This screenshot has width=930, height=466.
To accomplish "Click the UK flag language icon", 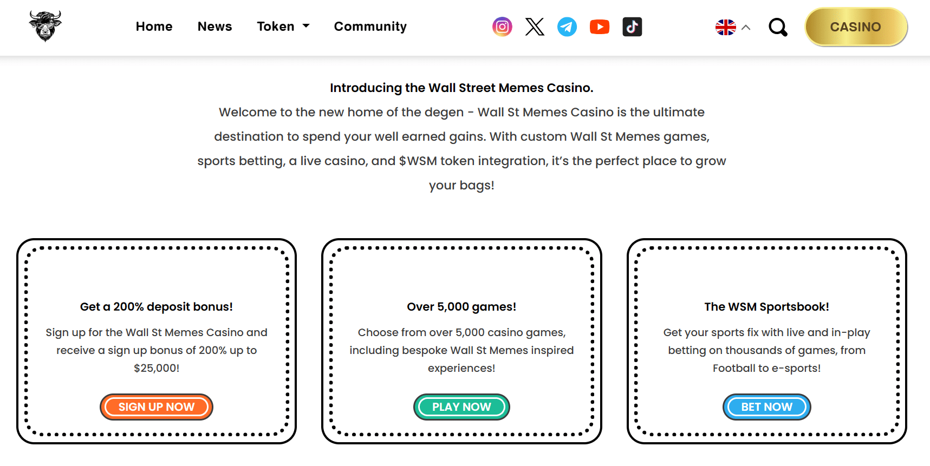I will (x=725, y=26).
